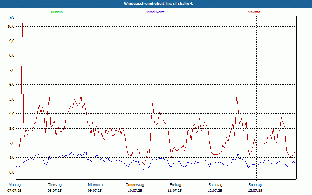
Task: Click the 5,0 y-axis value
Action: click(12, 99)
